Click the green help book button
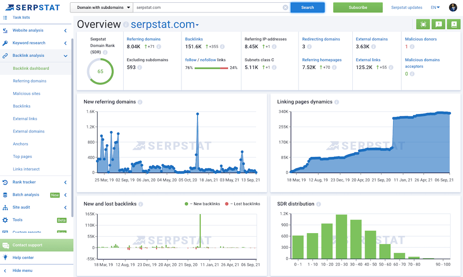Viewport: 463px width, 277px height. pos(454,24)
